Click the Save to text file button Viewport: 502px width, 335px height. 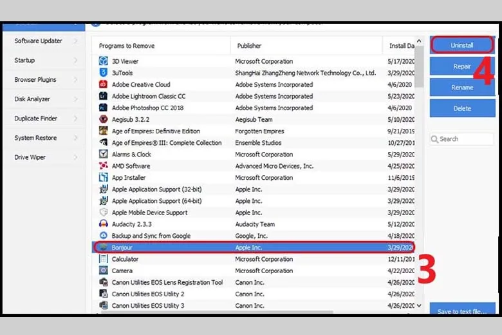(x=462, y=309)
